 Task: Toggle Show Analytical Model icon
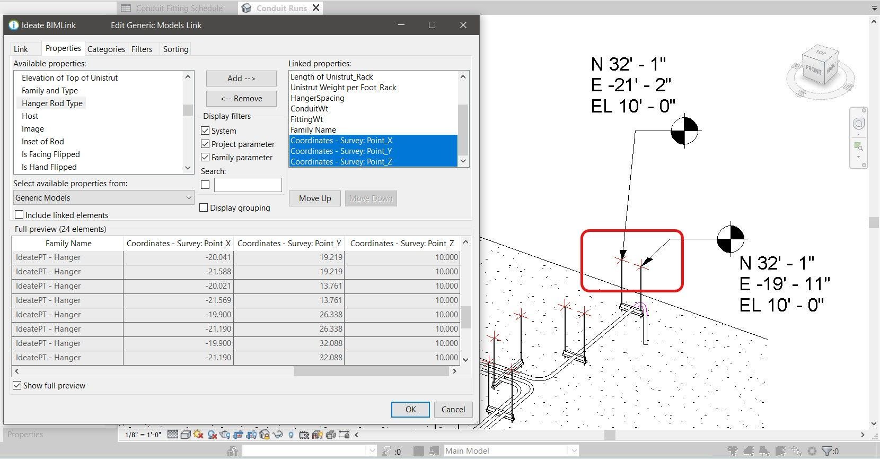[x=317, y=435]
